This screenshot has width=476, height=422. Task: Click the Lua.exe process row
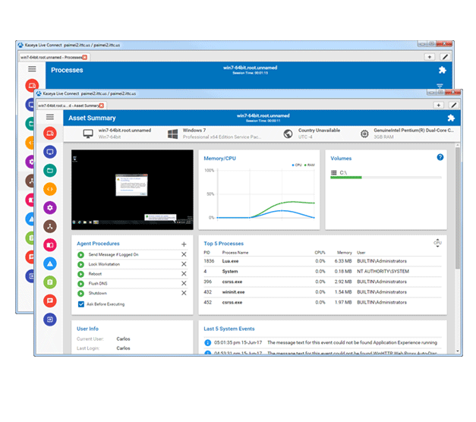click(323, 261)
